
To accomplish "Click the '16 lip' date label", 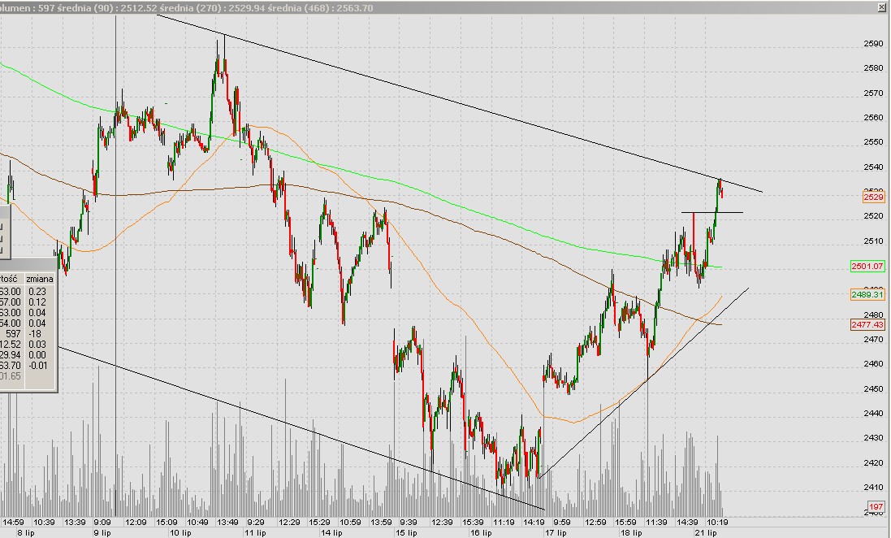I will [x=481, y=533].
